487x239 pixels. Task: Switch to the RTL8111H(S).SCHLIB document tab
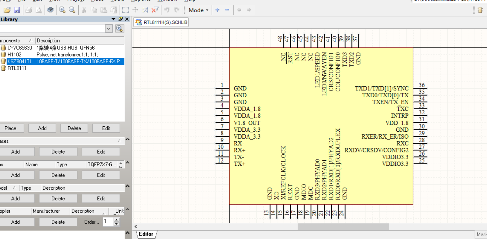tap(161, 22)
